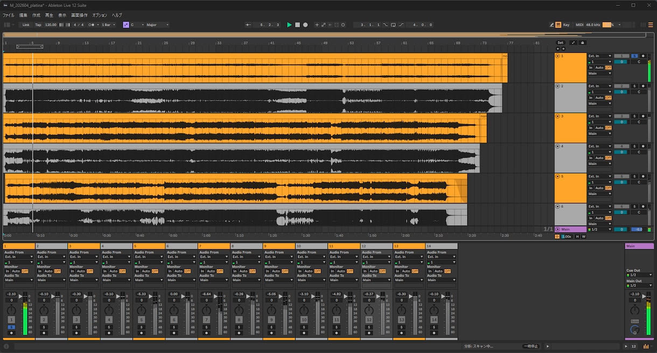Click the Key mapping button
This screenshot has height=353, width=657.
coord(566,25)
